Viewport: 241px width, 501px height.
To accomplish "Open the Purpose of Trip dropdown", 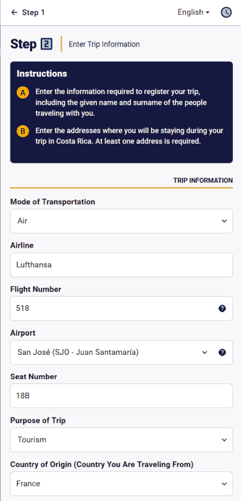I will 122,440.
